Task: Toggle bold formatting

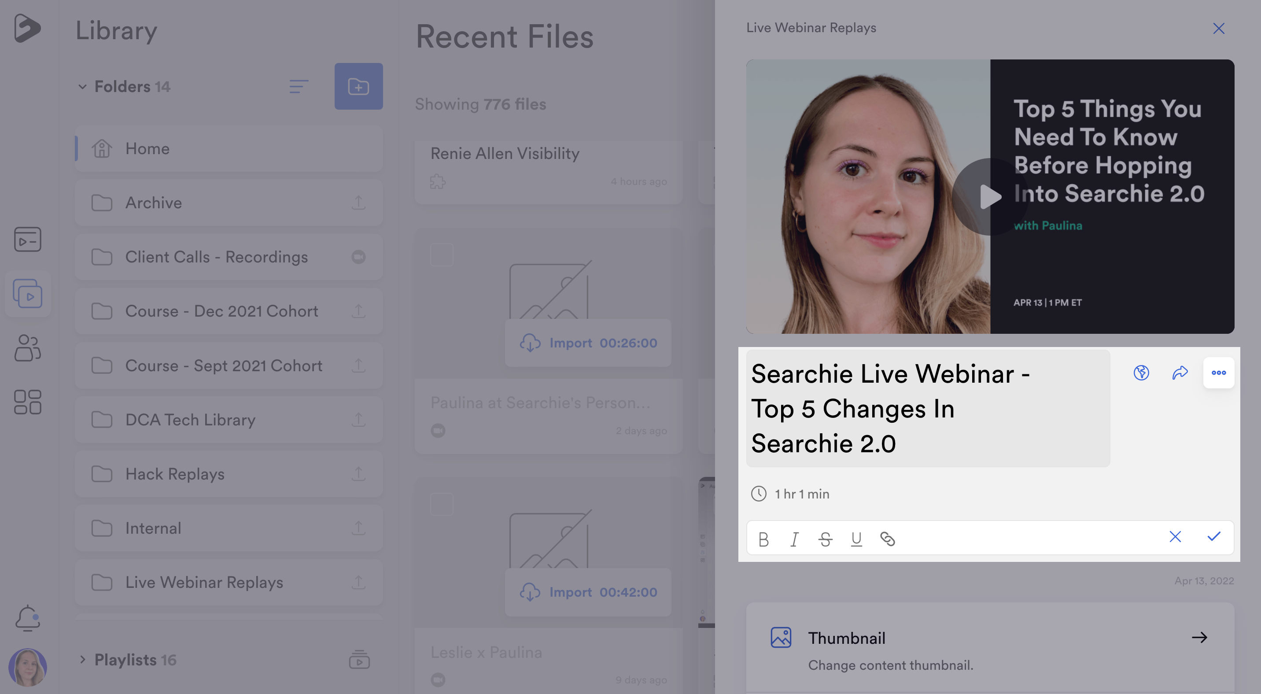Action: point(763,539)
